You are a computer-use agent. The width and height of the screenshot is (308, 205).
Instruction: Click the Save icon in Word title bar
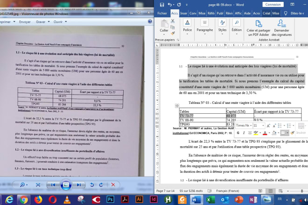[x=162, y=5]
